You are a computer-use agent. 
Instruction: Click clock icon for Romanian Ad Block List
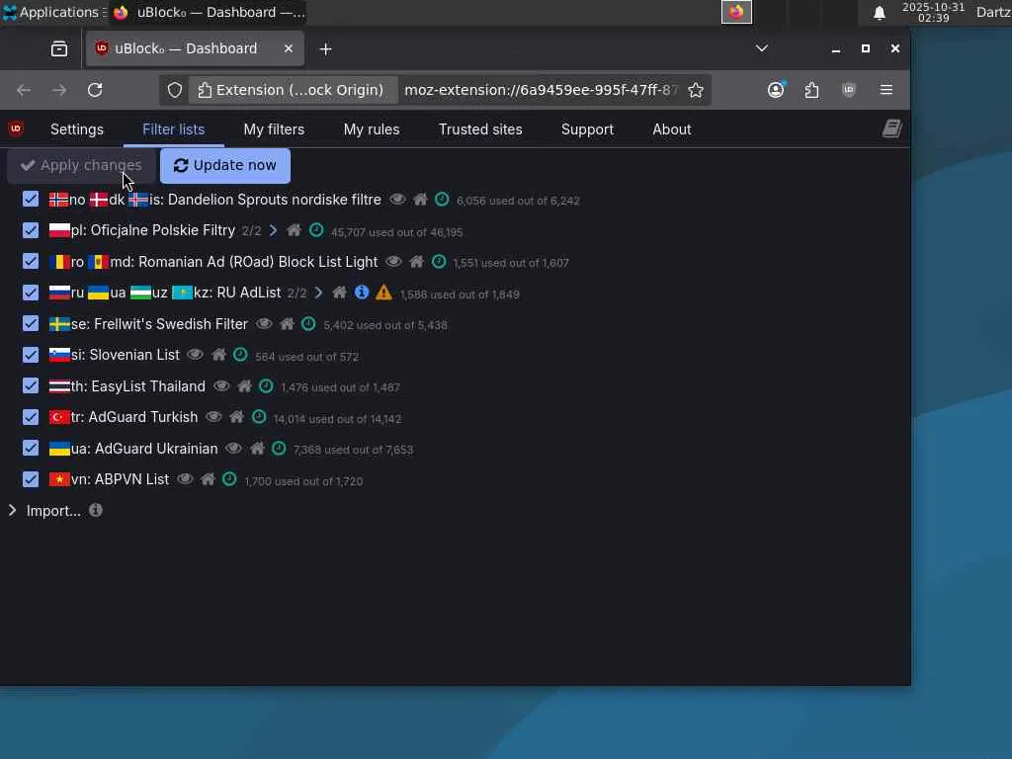pos(439,261)
